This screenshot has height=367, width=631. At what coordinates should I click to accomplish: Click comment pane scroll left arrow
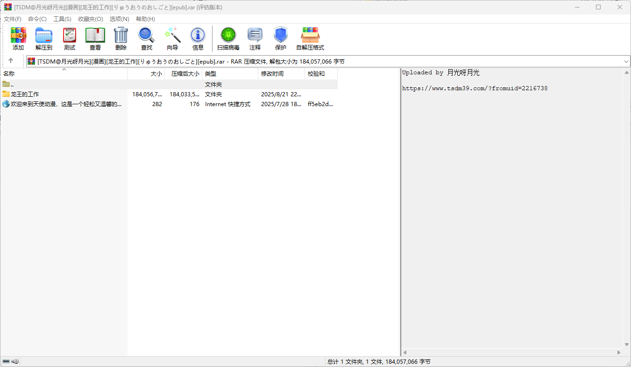(x=405, y=353)
